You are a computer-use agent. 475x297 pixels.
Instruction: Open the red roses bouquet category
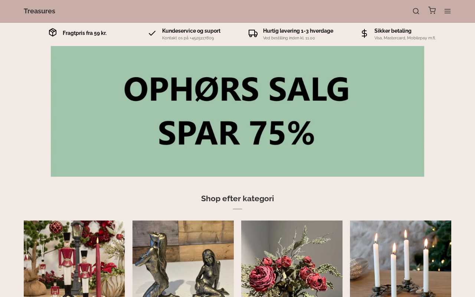[x=292, y=259]
